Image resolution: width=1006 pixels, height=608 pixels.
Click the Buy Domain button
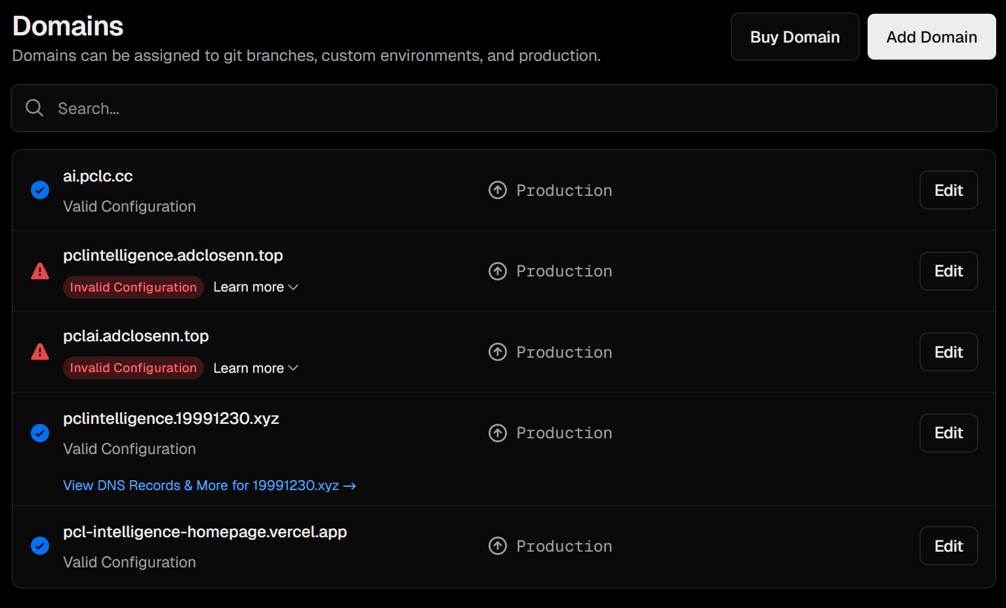(x=795, y=37)
